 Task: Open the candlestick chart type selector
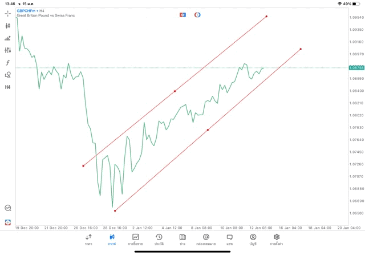[x=8, y=26]
